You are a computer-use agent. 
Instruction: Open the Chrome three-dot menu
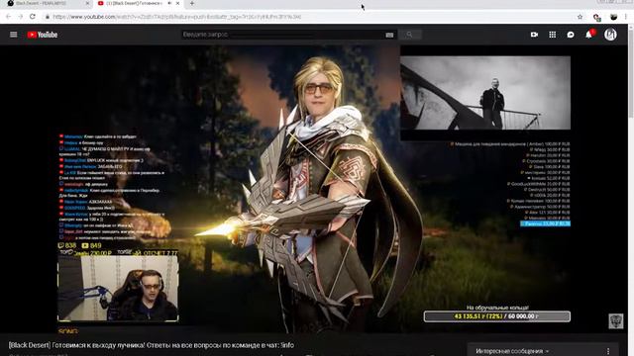point(626,17)
